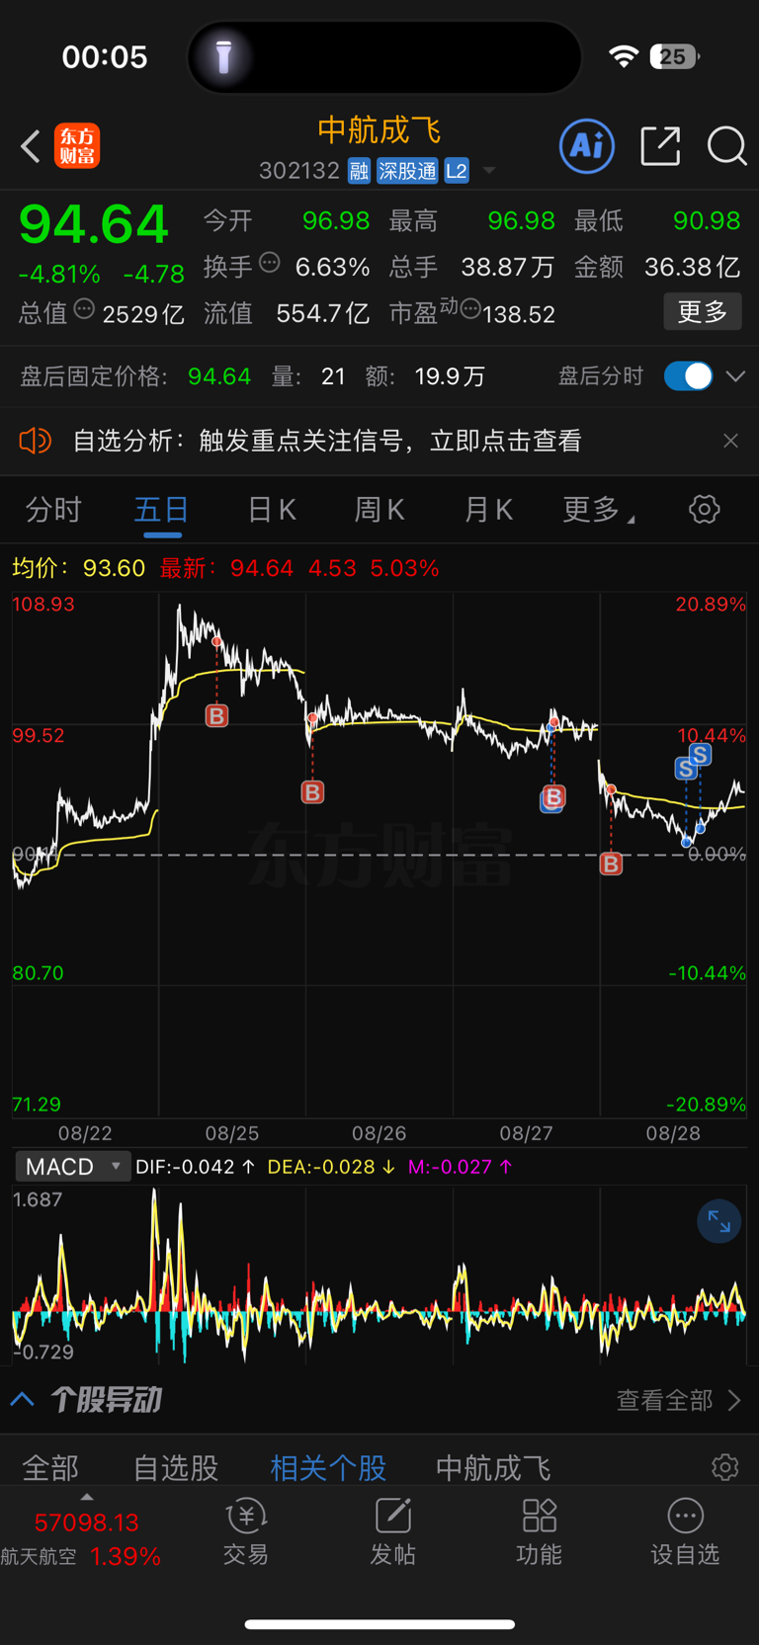Expand the chevron beside 盘后分时 switch
The image size is (760, 1645).
(735, 376)
